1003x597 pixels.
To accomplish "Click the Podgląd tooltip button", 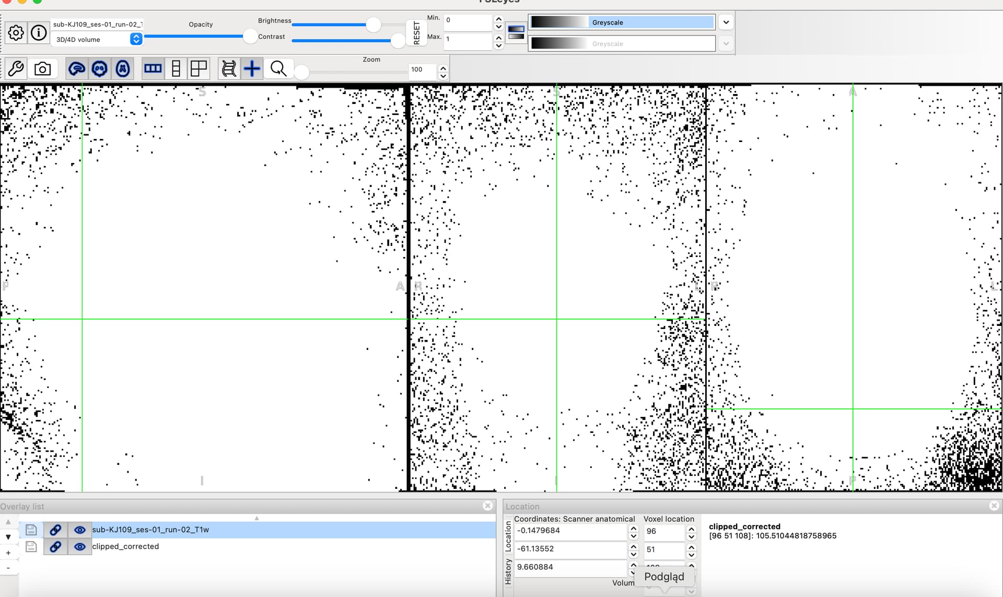I will pos(664,577).
